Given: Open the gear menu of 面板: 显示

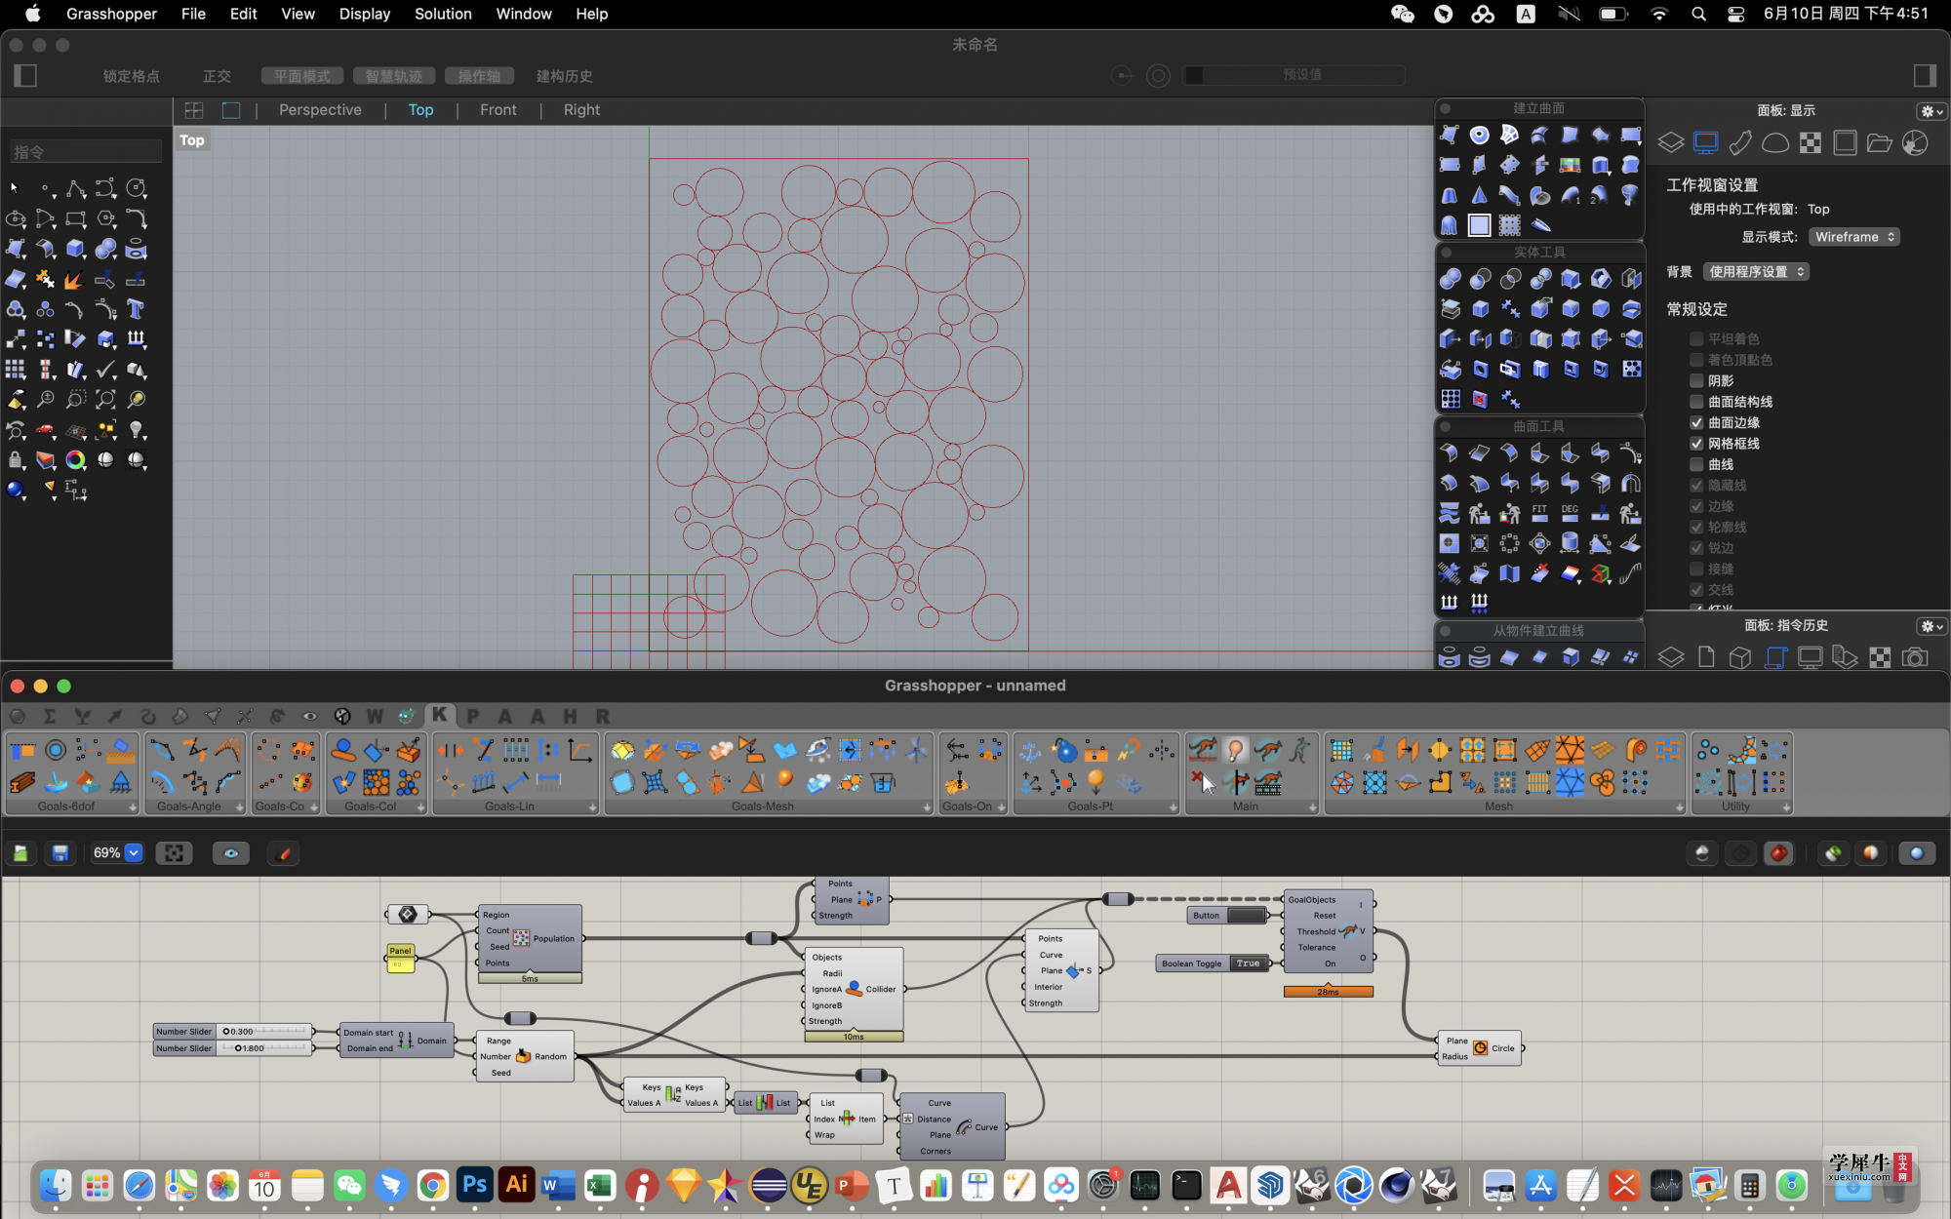Looking at the screenshot, I should [1931, 111].
